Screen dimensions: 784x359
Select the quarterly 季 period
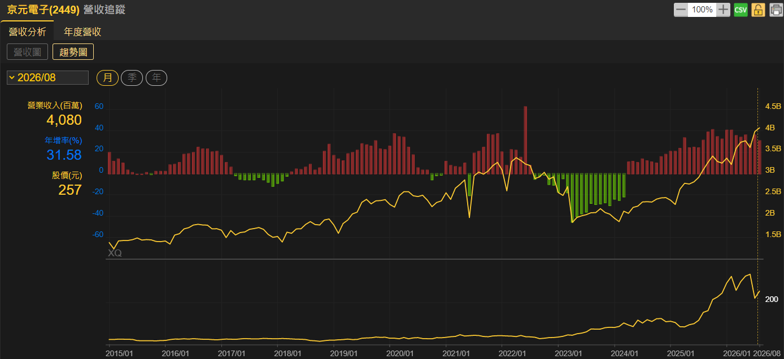[x=132, y=78]
